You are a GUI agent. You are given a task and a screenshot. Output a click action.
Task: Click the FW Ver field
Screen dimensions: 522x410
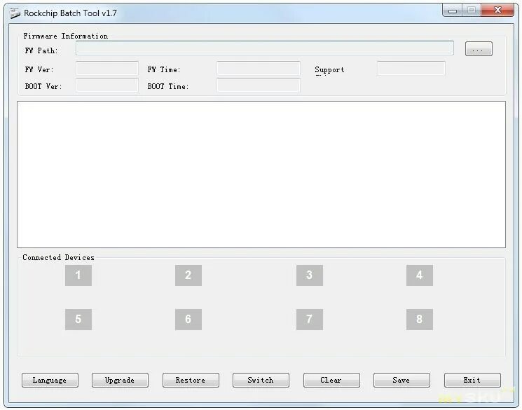(107, 68)
